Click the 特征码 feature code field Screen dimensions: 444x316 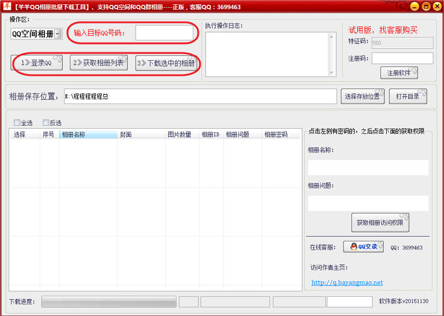point(402,43)
